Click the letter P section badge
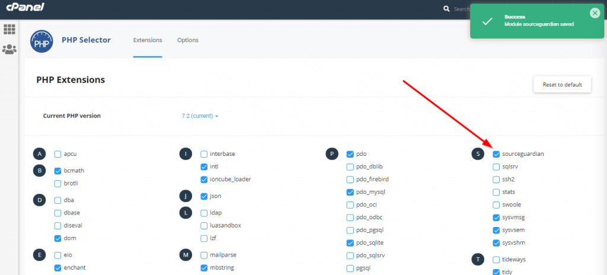607x275 pixels. point(332,154)
